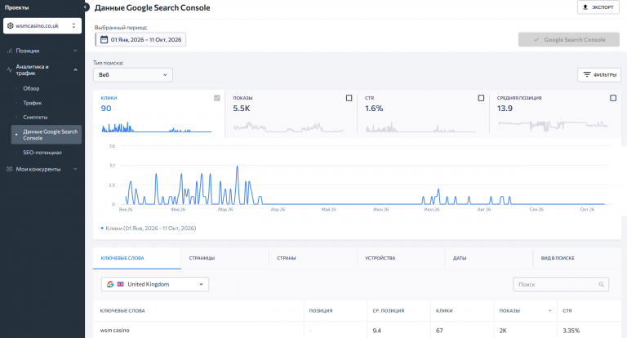The width and height of the screenshot is (627, 338).
Task: Click the 9.4 average position cell
Action: 376,331
